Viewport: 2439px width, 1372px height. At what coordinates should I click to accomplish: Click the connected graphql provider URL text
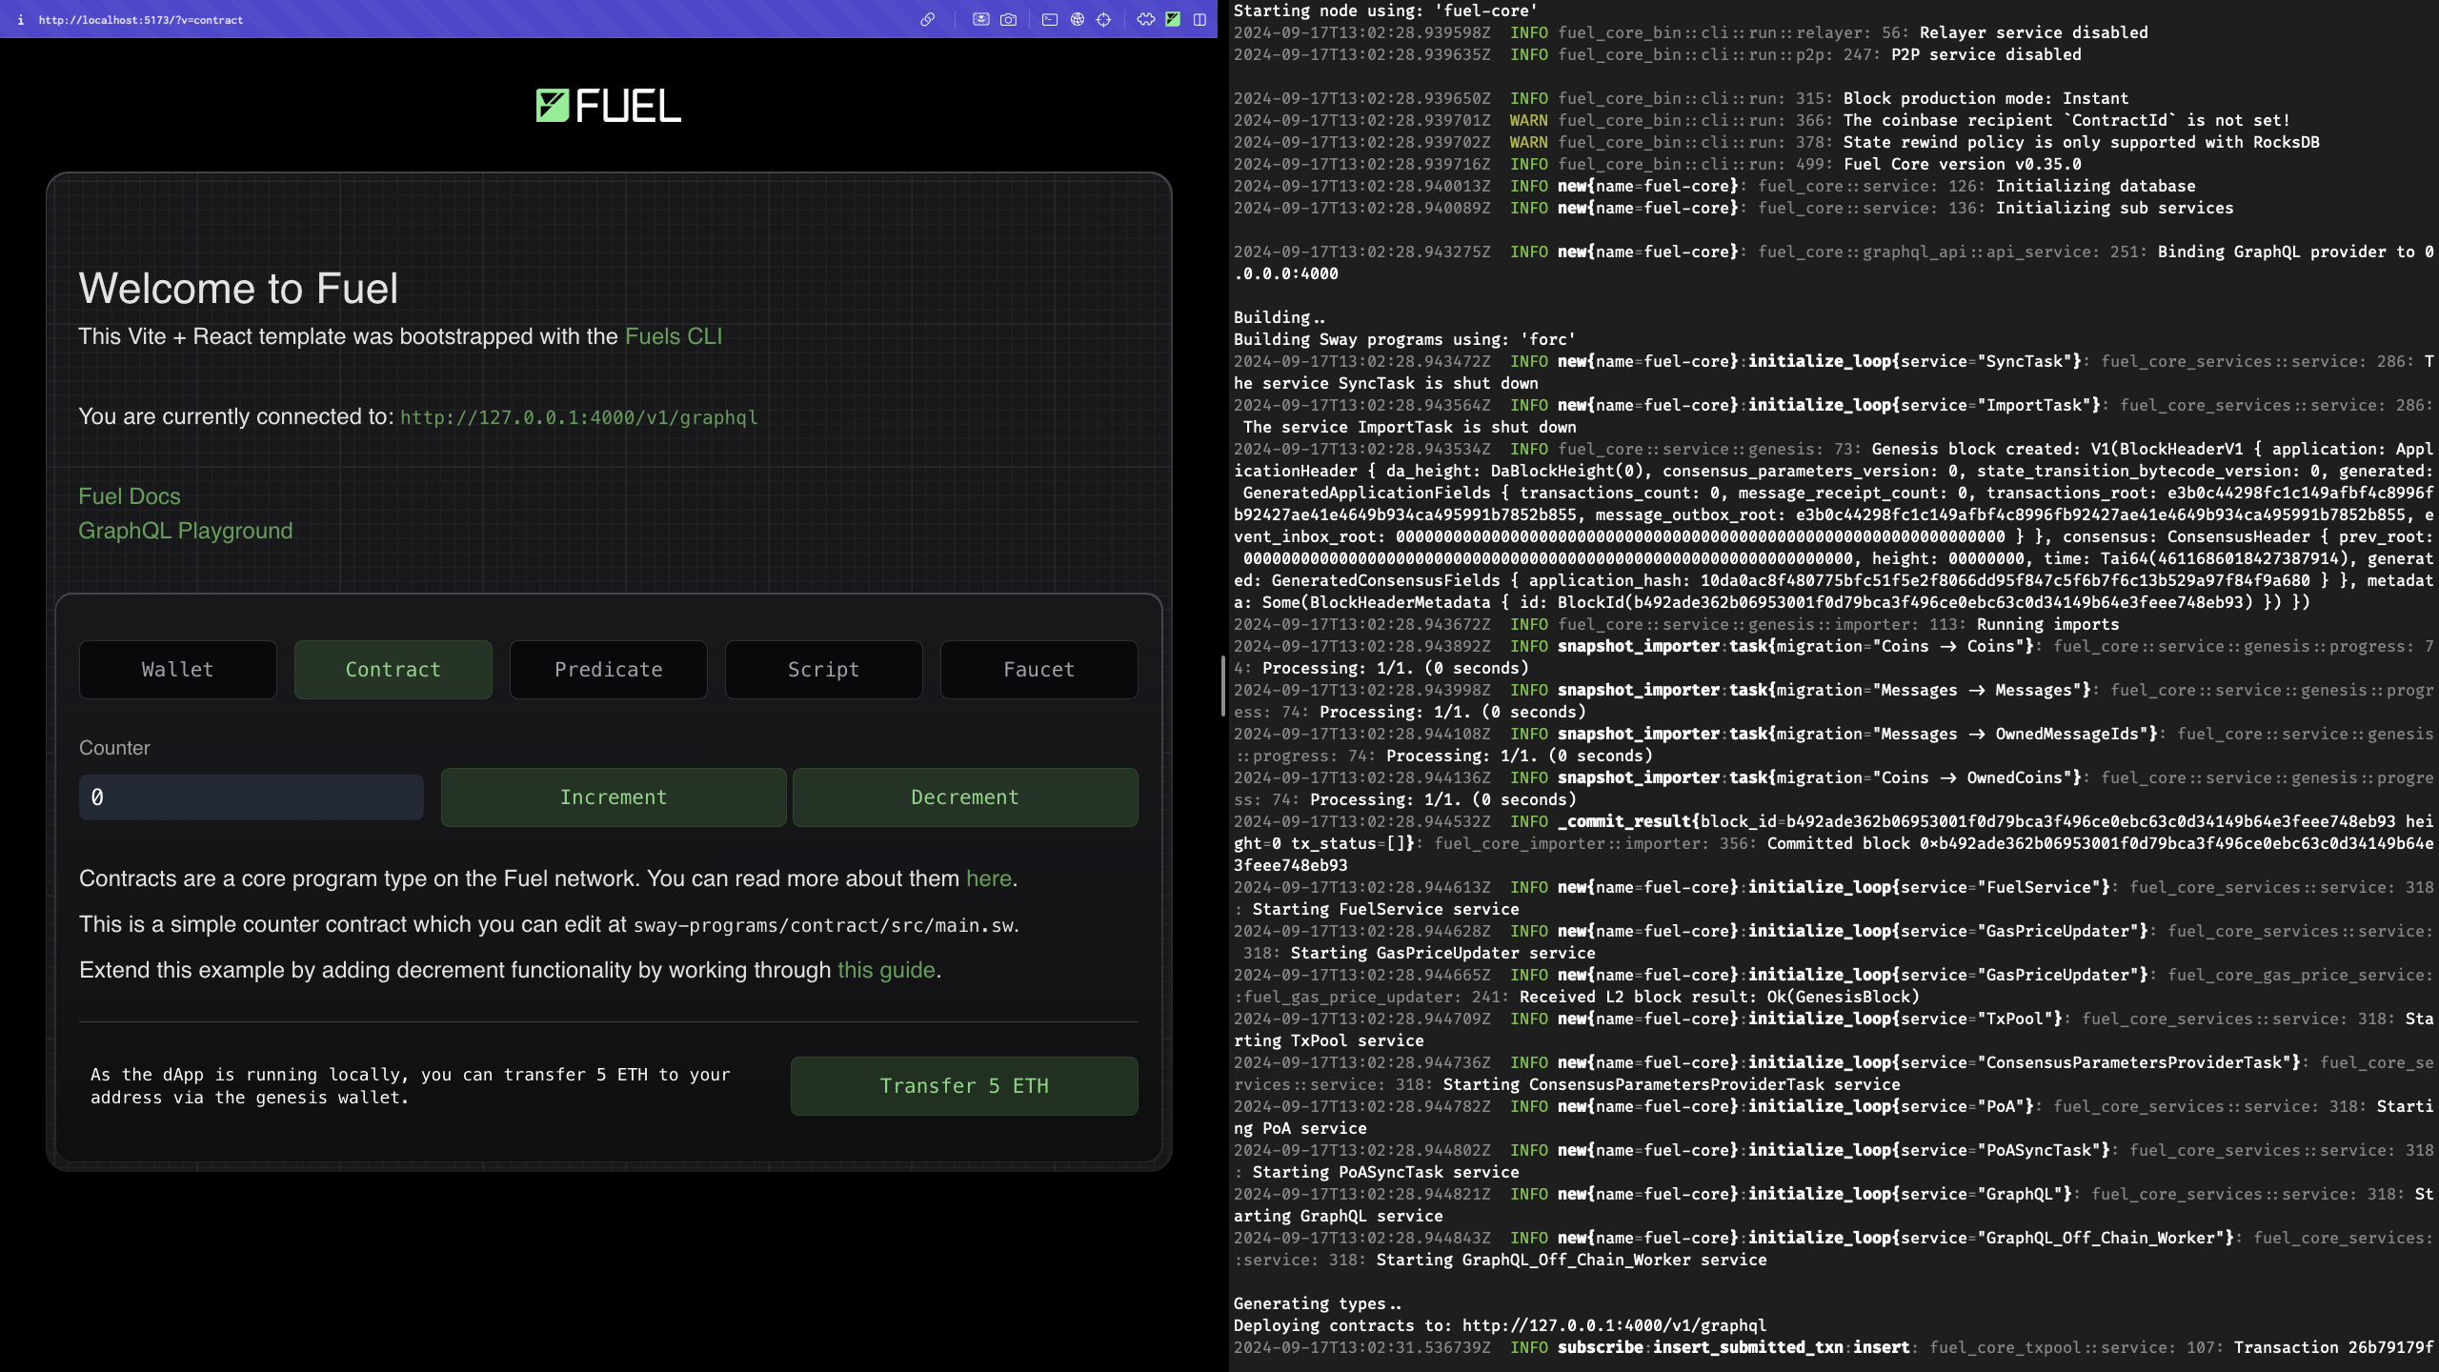coord(579,417)
